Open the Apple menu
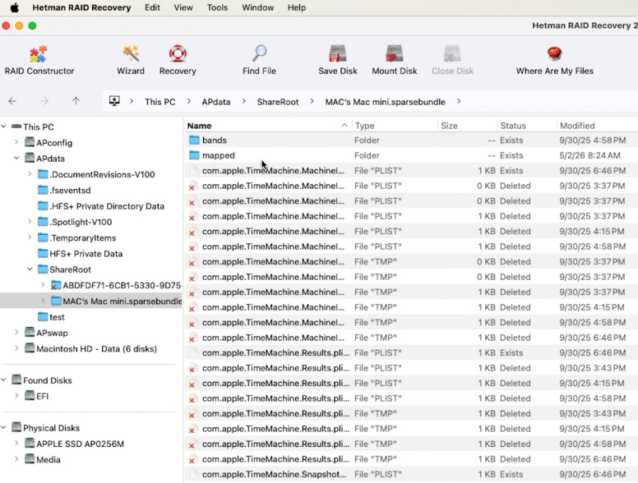638x483 pixels. (x=14, y=7)
